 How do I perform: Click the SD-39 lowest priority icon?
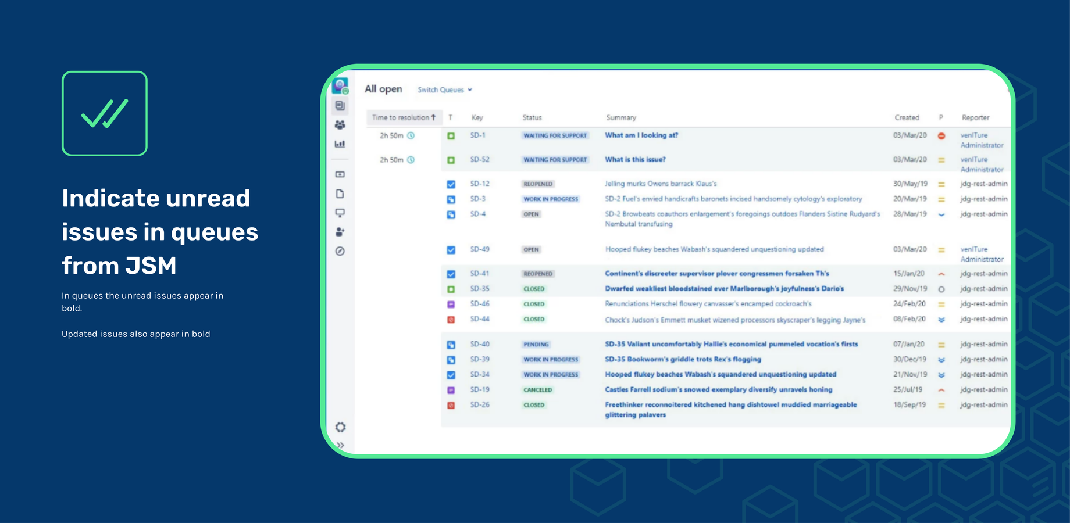(x=941, y=360)
